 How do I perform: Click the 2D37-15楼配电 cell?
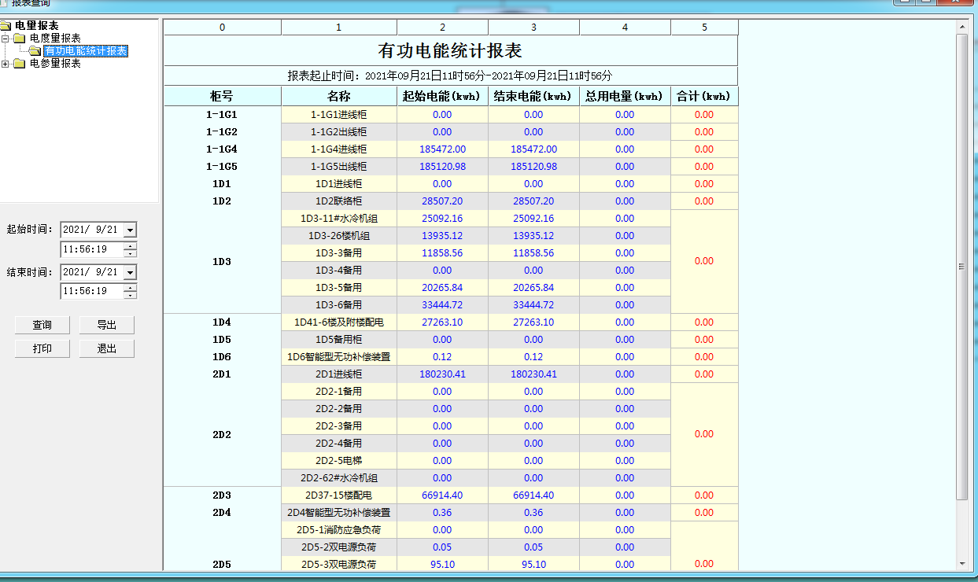pyautogui.click(x=339, y=495)
